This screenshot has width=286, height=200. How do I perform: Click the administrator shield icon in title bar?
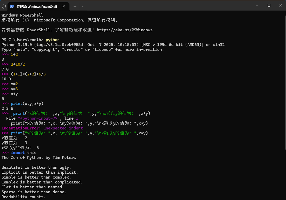(4, 6)
